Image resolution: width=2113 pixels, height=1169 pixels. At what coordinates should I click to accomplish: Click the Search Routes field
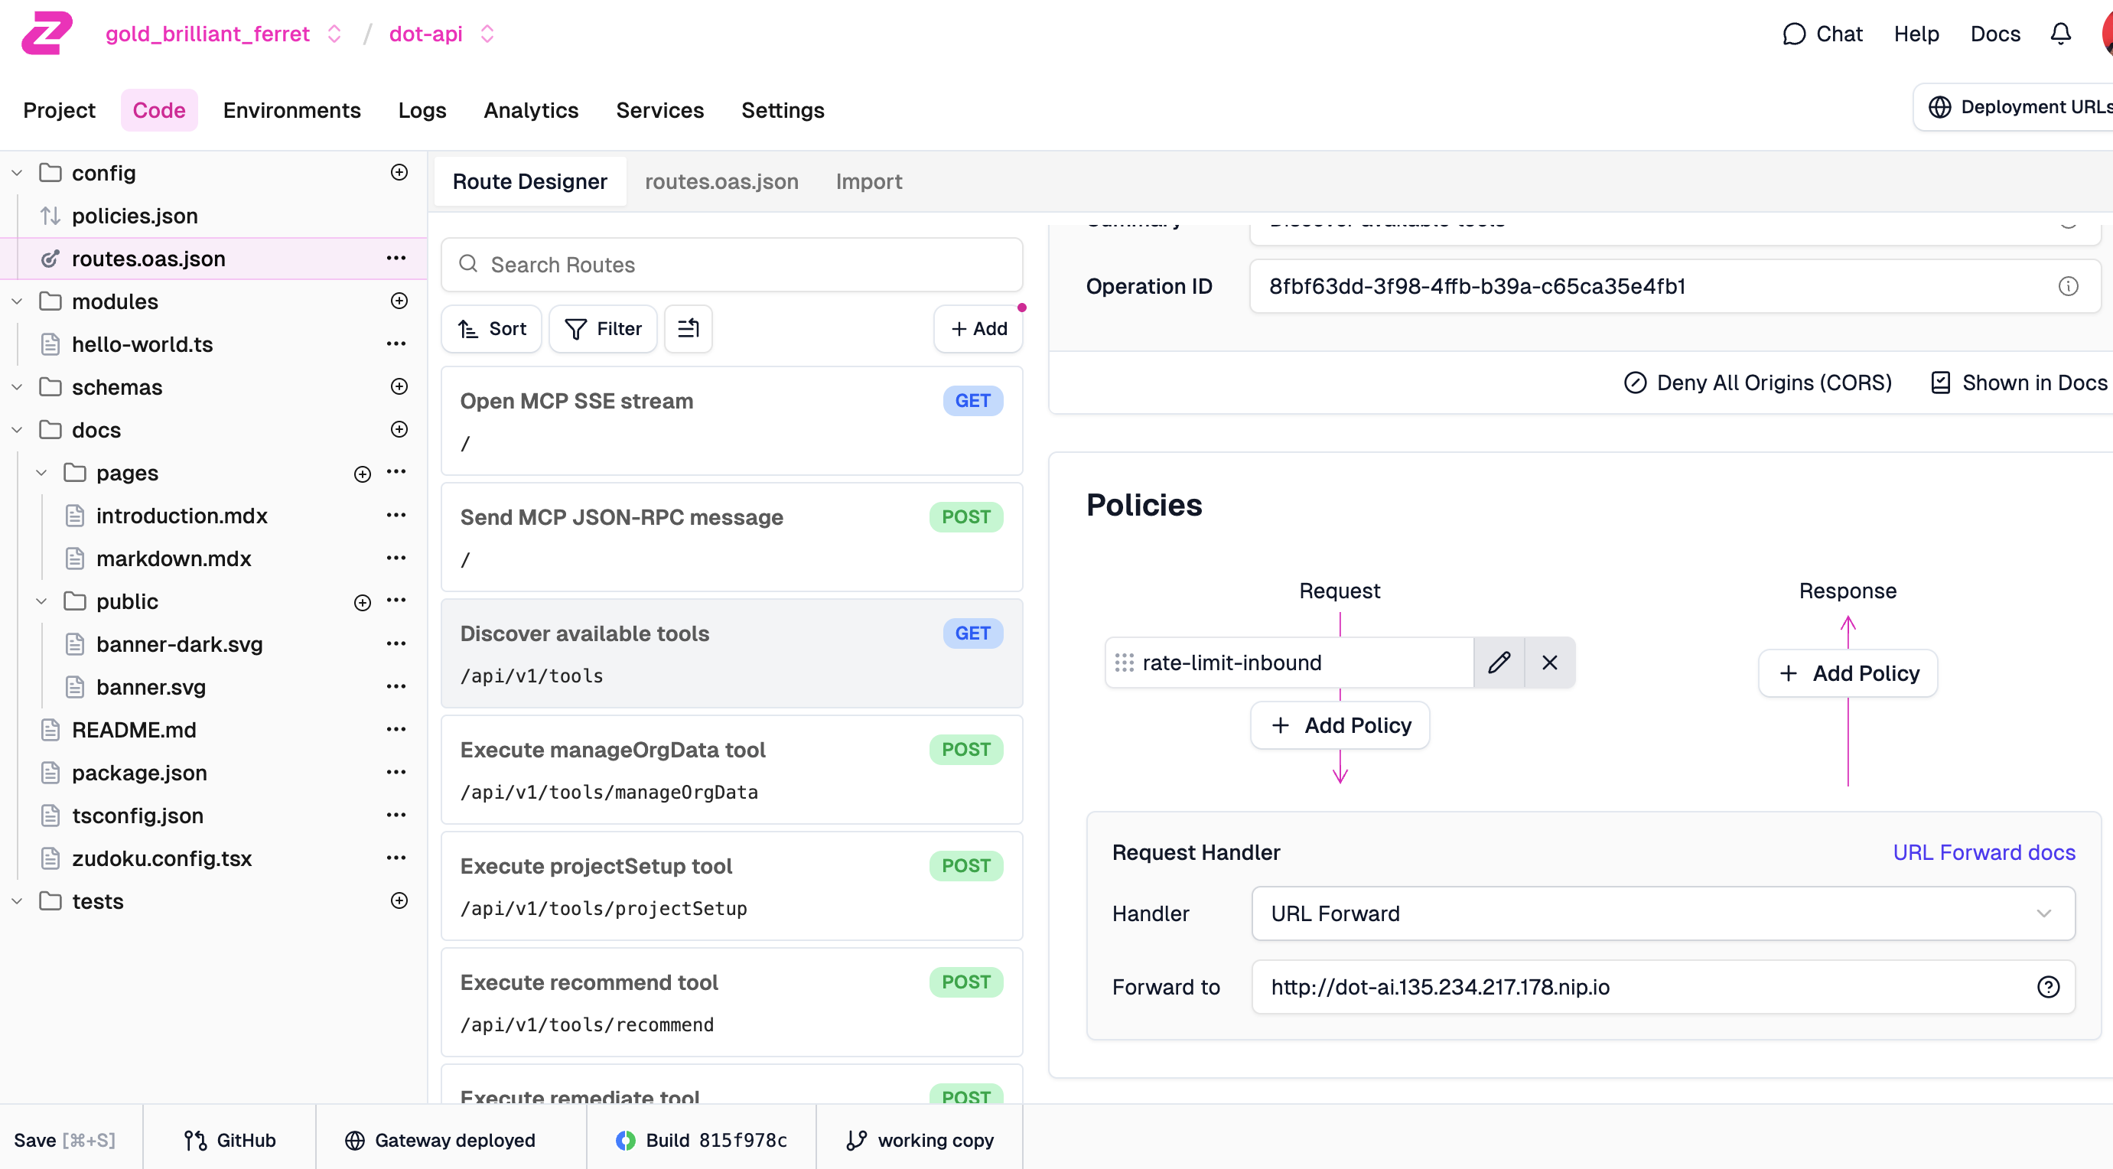coord(731,265)
